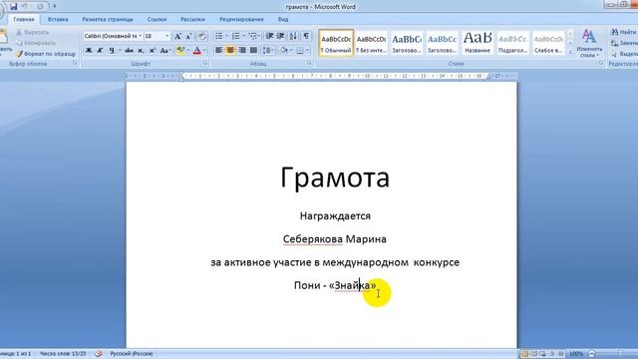This screenshot has width=638, height=359.
Task: Expand the styles gallery more arrow
Action: 570,52
